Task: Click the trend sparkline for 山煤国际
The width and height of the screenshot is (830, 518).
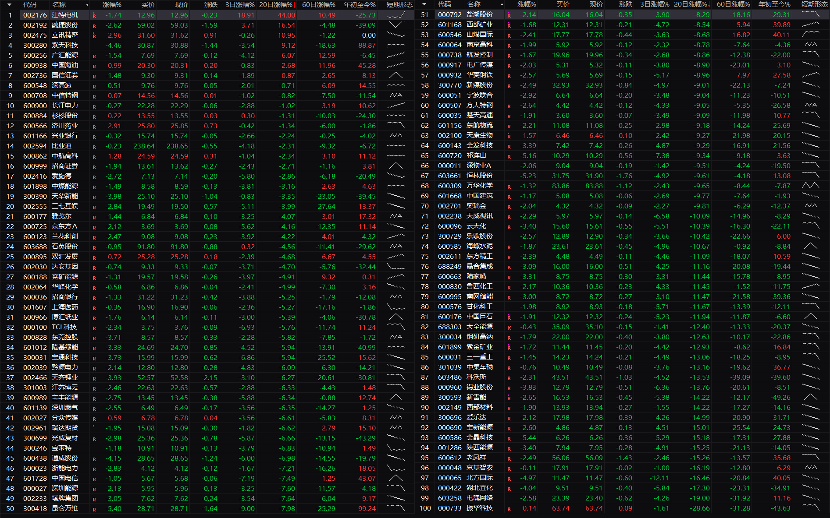Action: [811, 35]
